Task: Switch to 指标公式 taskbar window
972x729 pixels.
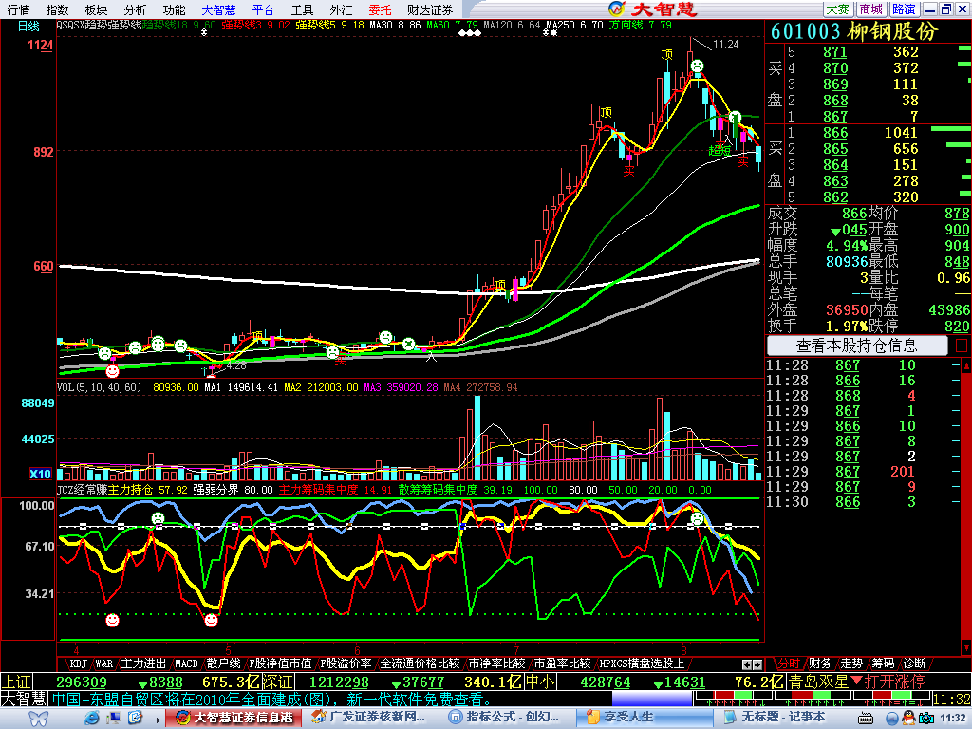Action: [x=509, y=718]
